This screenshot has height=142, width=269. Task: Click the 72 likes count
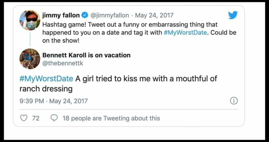[36, 118]
